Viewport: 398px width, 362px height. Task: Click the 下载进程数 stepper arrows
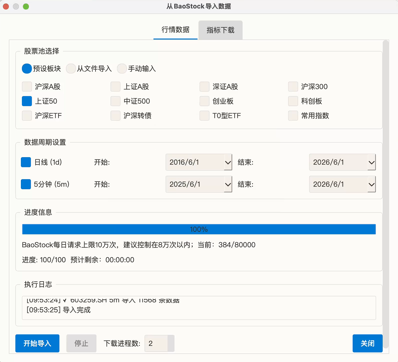point(171,343)
